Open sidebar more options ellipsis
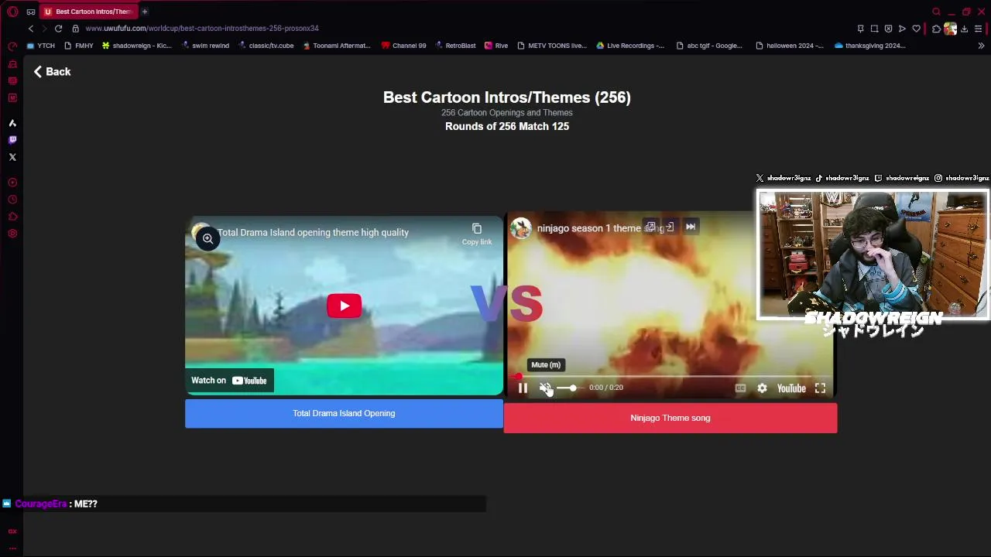 (12, 548)
